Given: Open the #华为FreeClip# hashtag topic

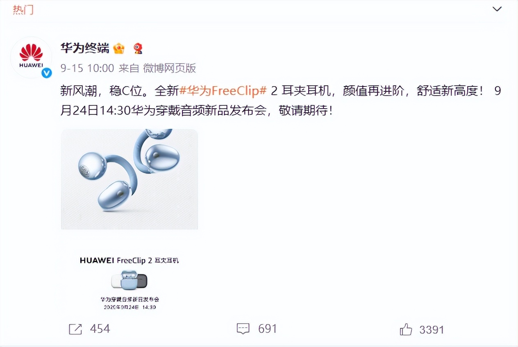Looking at the screenshot, I should (x=223, y=91).
